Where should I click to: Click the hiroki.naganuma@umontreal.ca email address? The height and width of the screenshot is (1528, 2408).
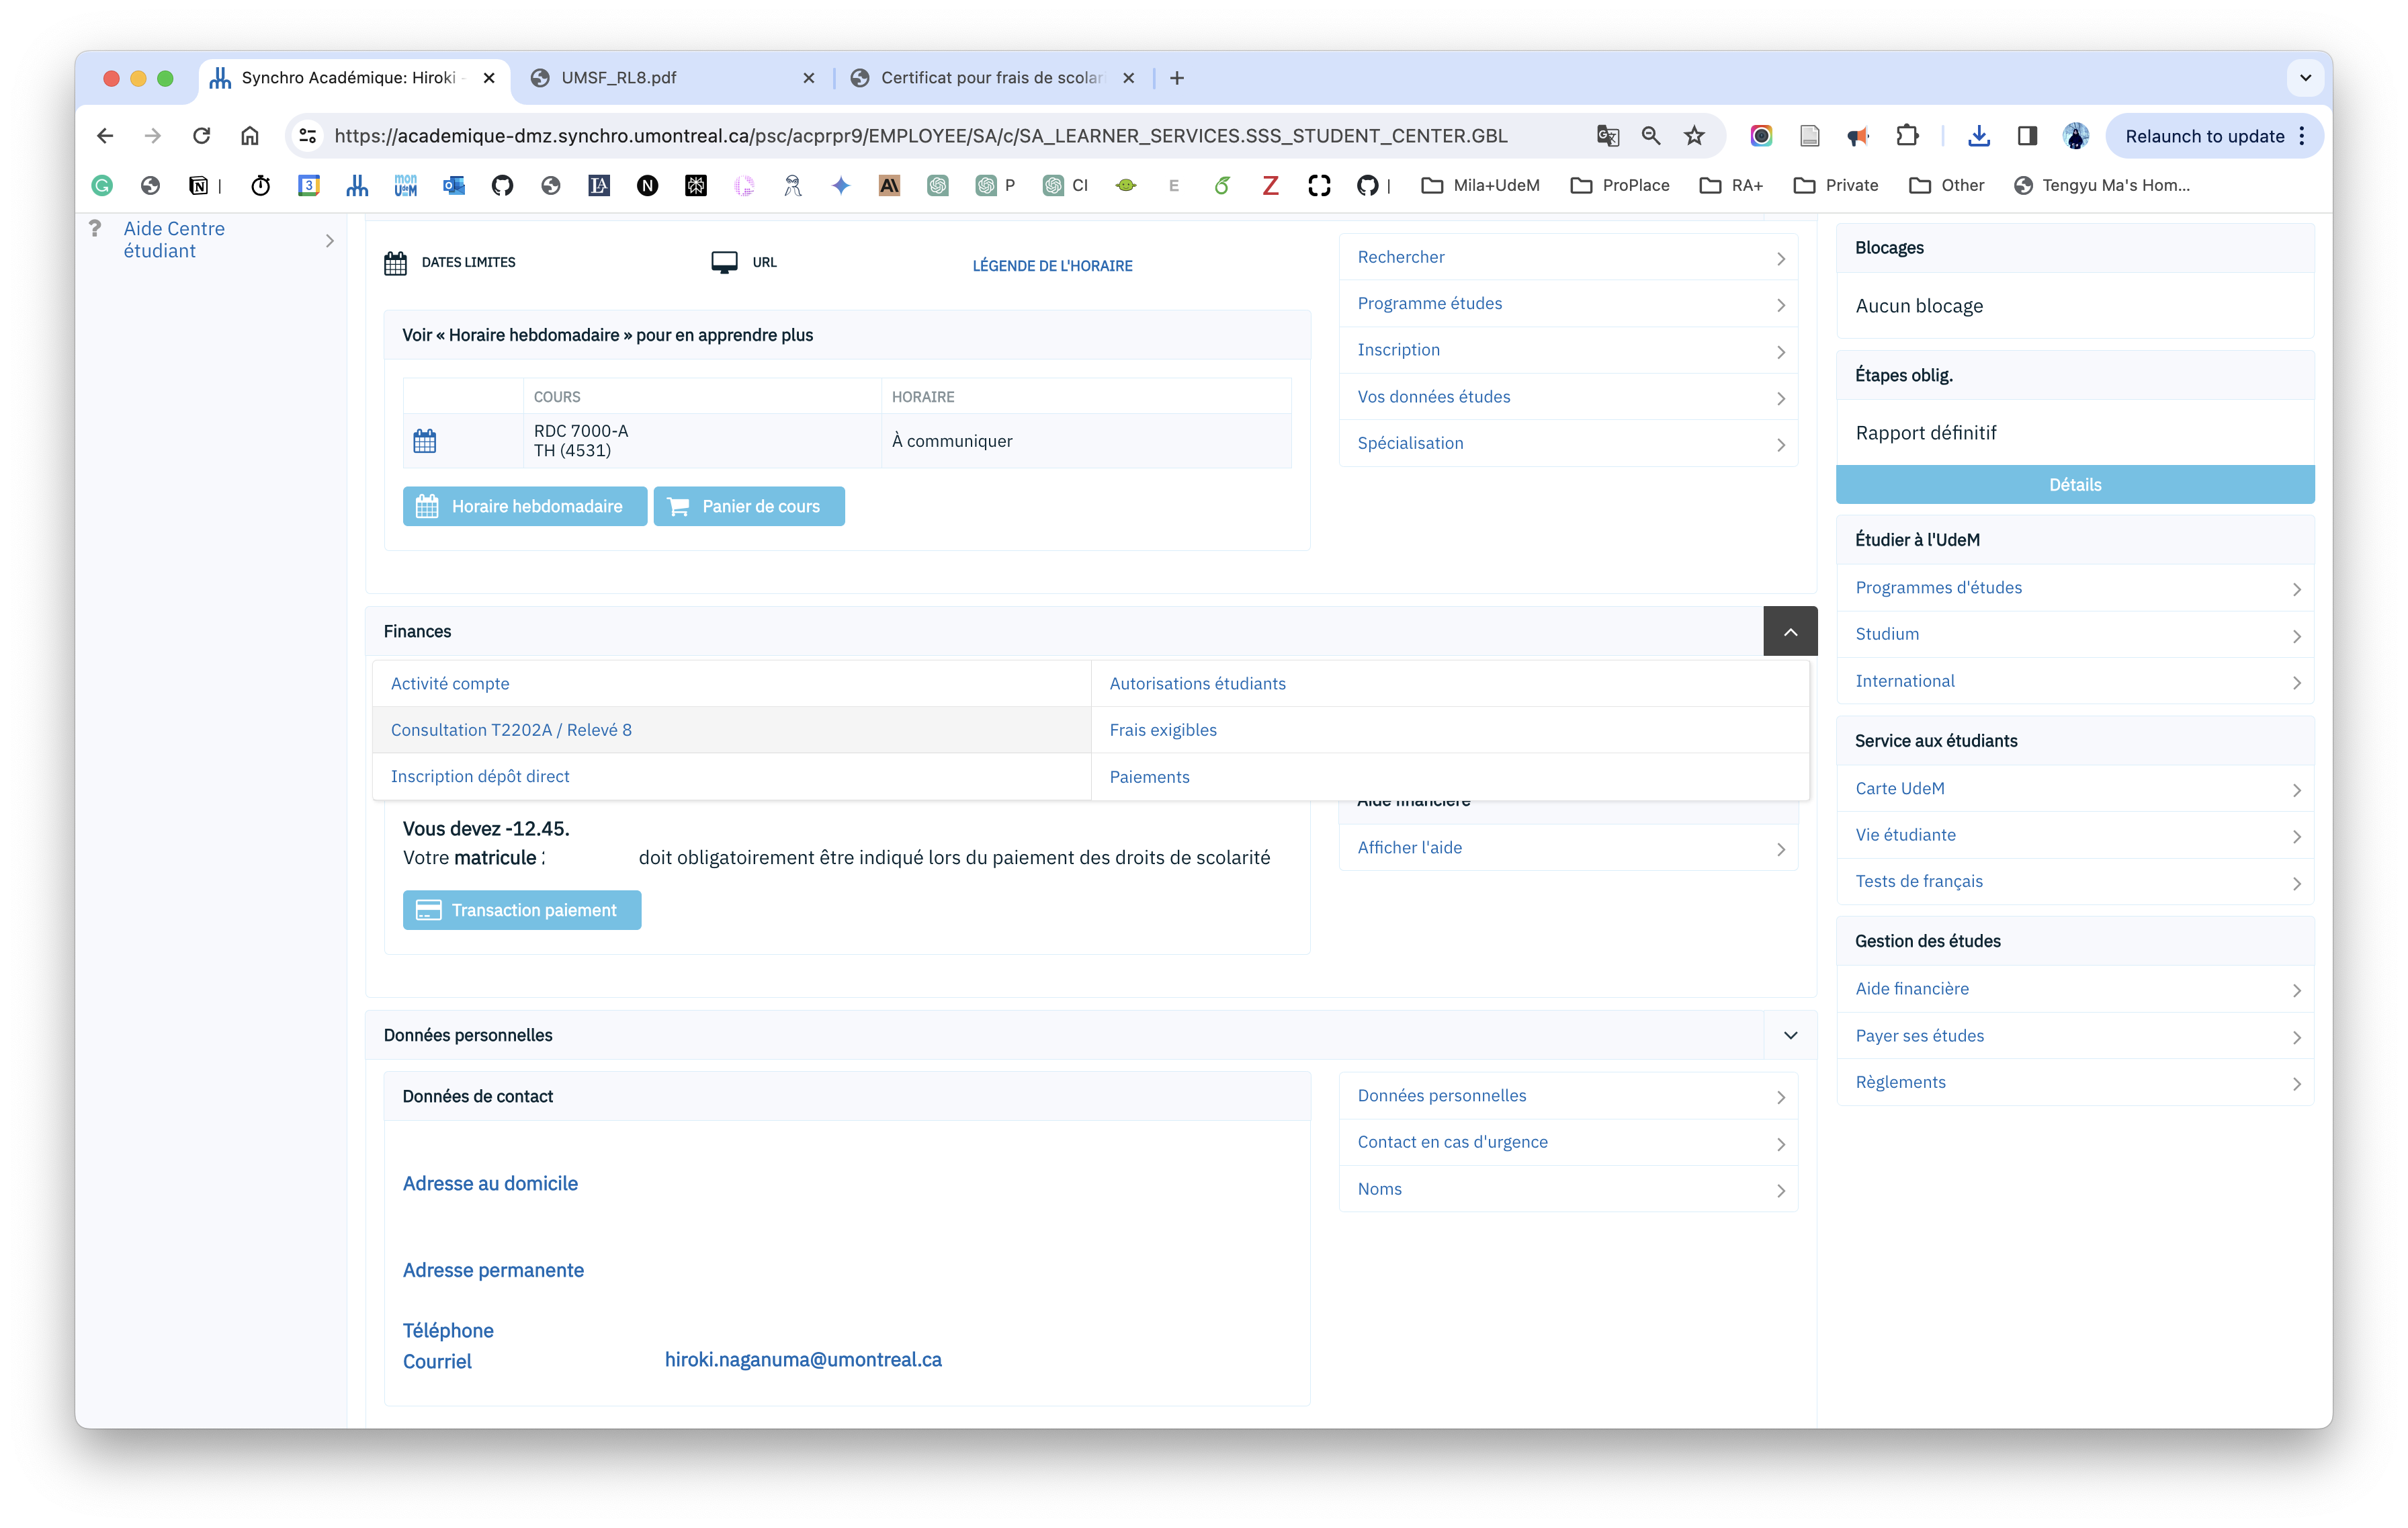pos(803,1360)
